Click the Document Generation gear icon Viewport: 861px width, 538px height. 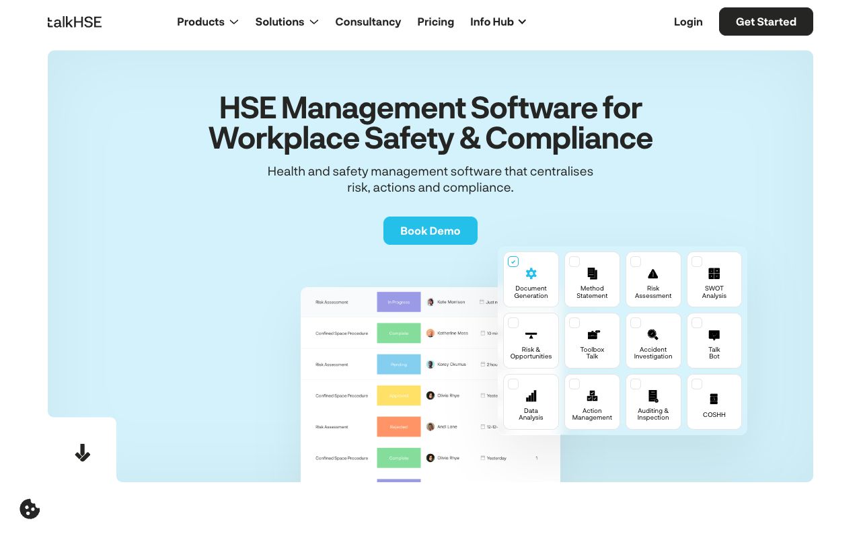531,274
